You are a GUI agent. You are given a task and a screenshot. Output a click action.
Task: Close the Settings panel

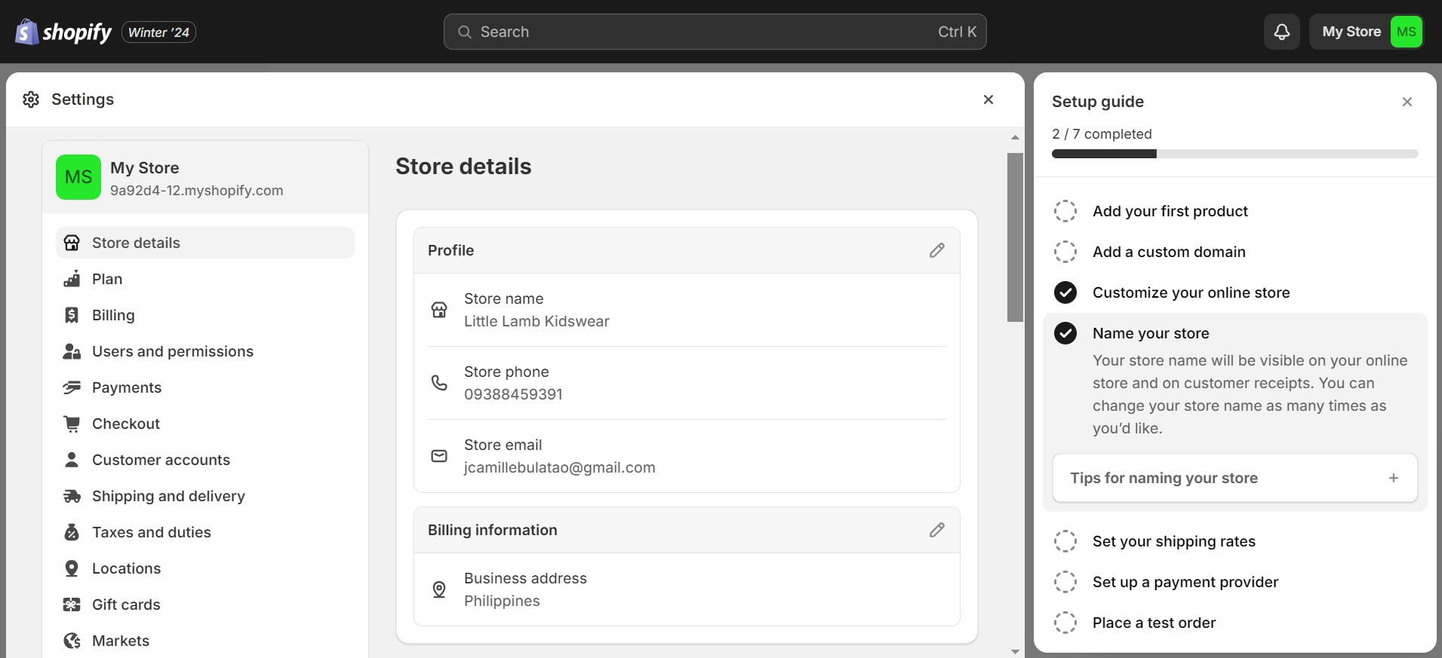(988, 99)
